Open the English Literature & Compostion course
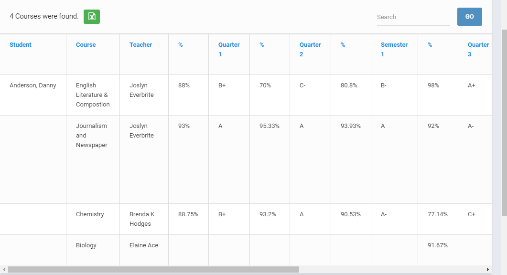The width and height of the screenshot is (507, 275). [92, 95]
